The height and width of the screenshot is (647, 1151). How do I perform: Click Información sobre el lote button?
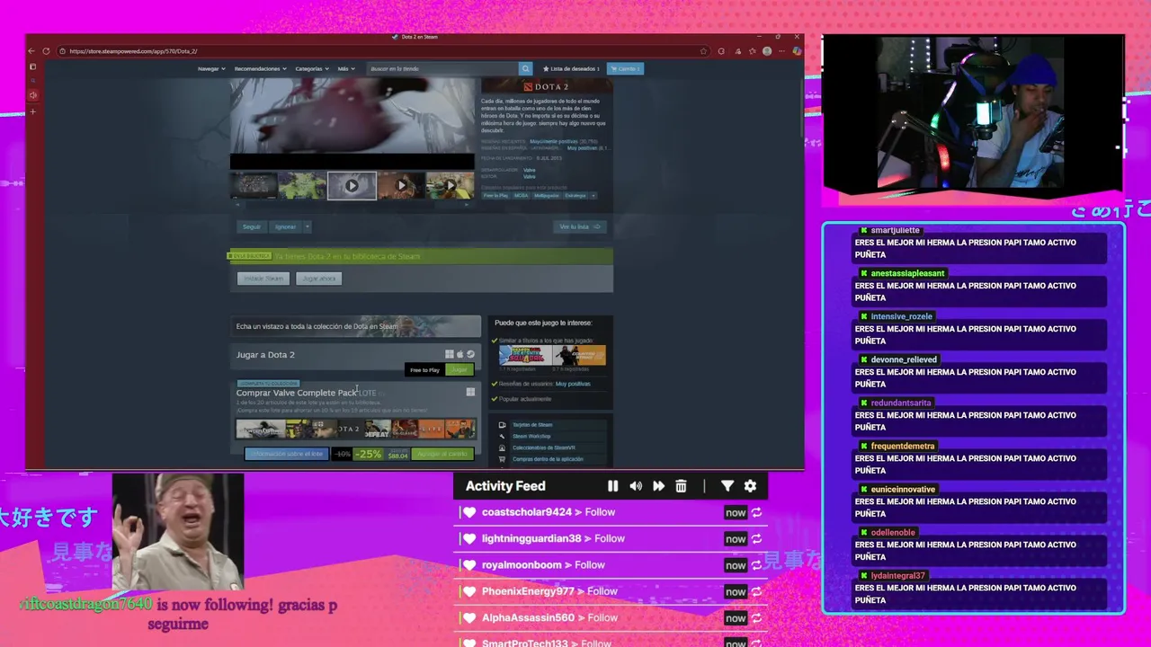pyautogui.click(x=287, y=454)
